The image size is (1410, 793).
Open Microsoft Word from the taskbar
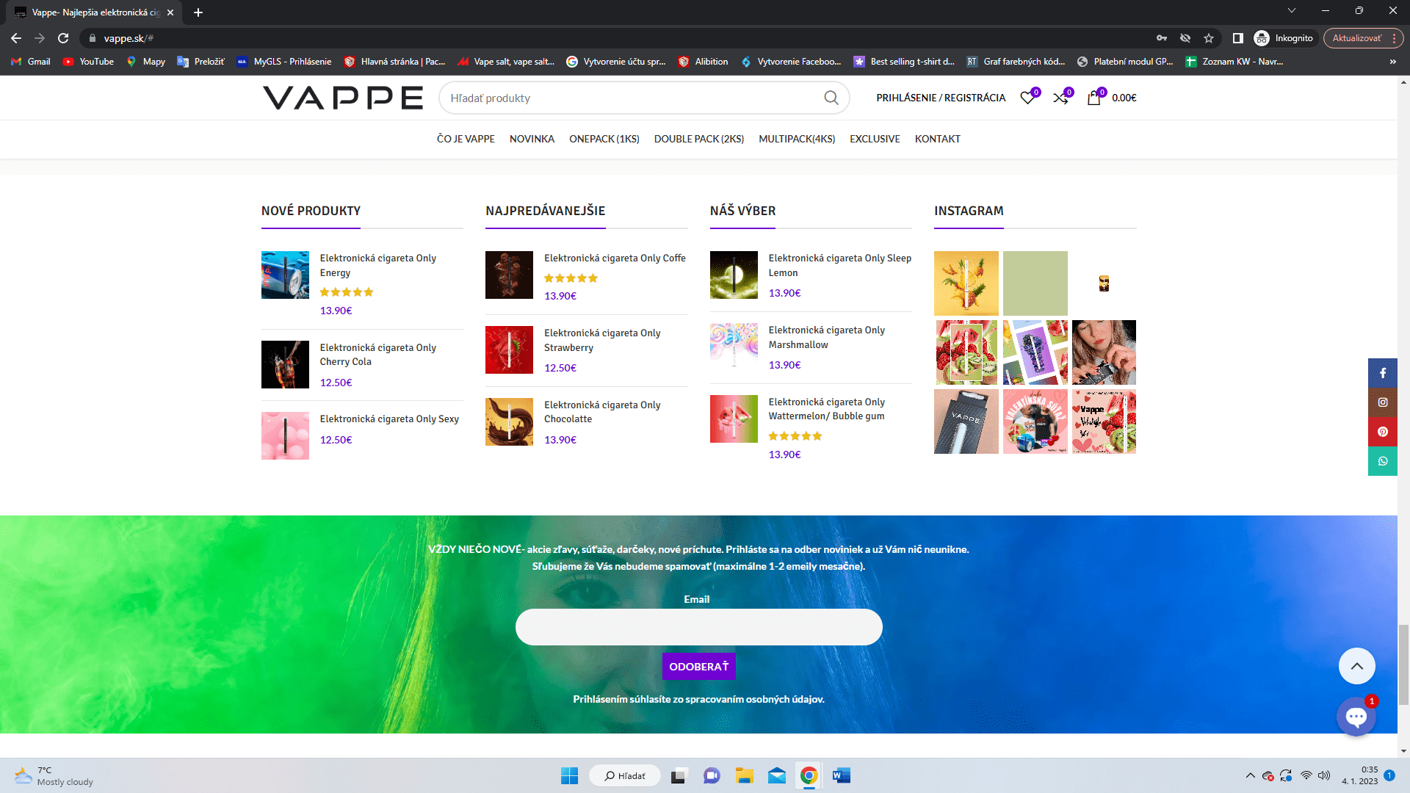[841, 775]
